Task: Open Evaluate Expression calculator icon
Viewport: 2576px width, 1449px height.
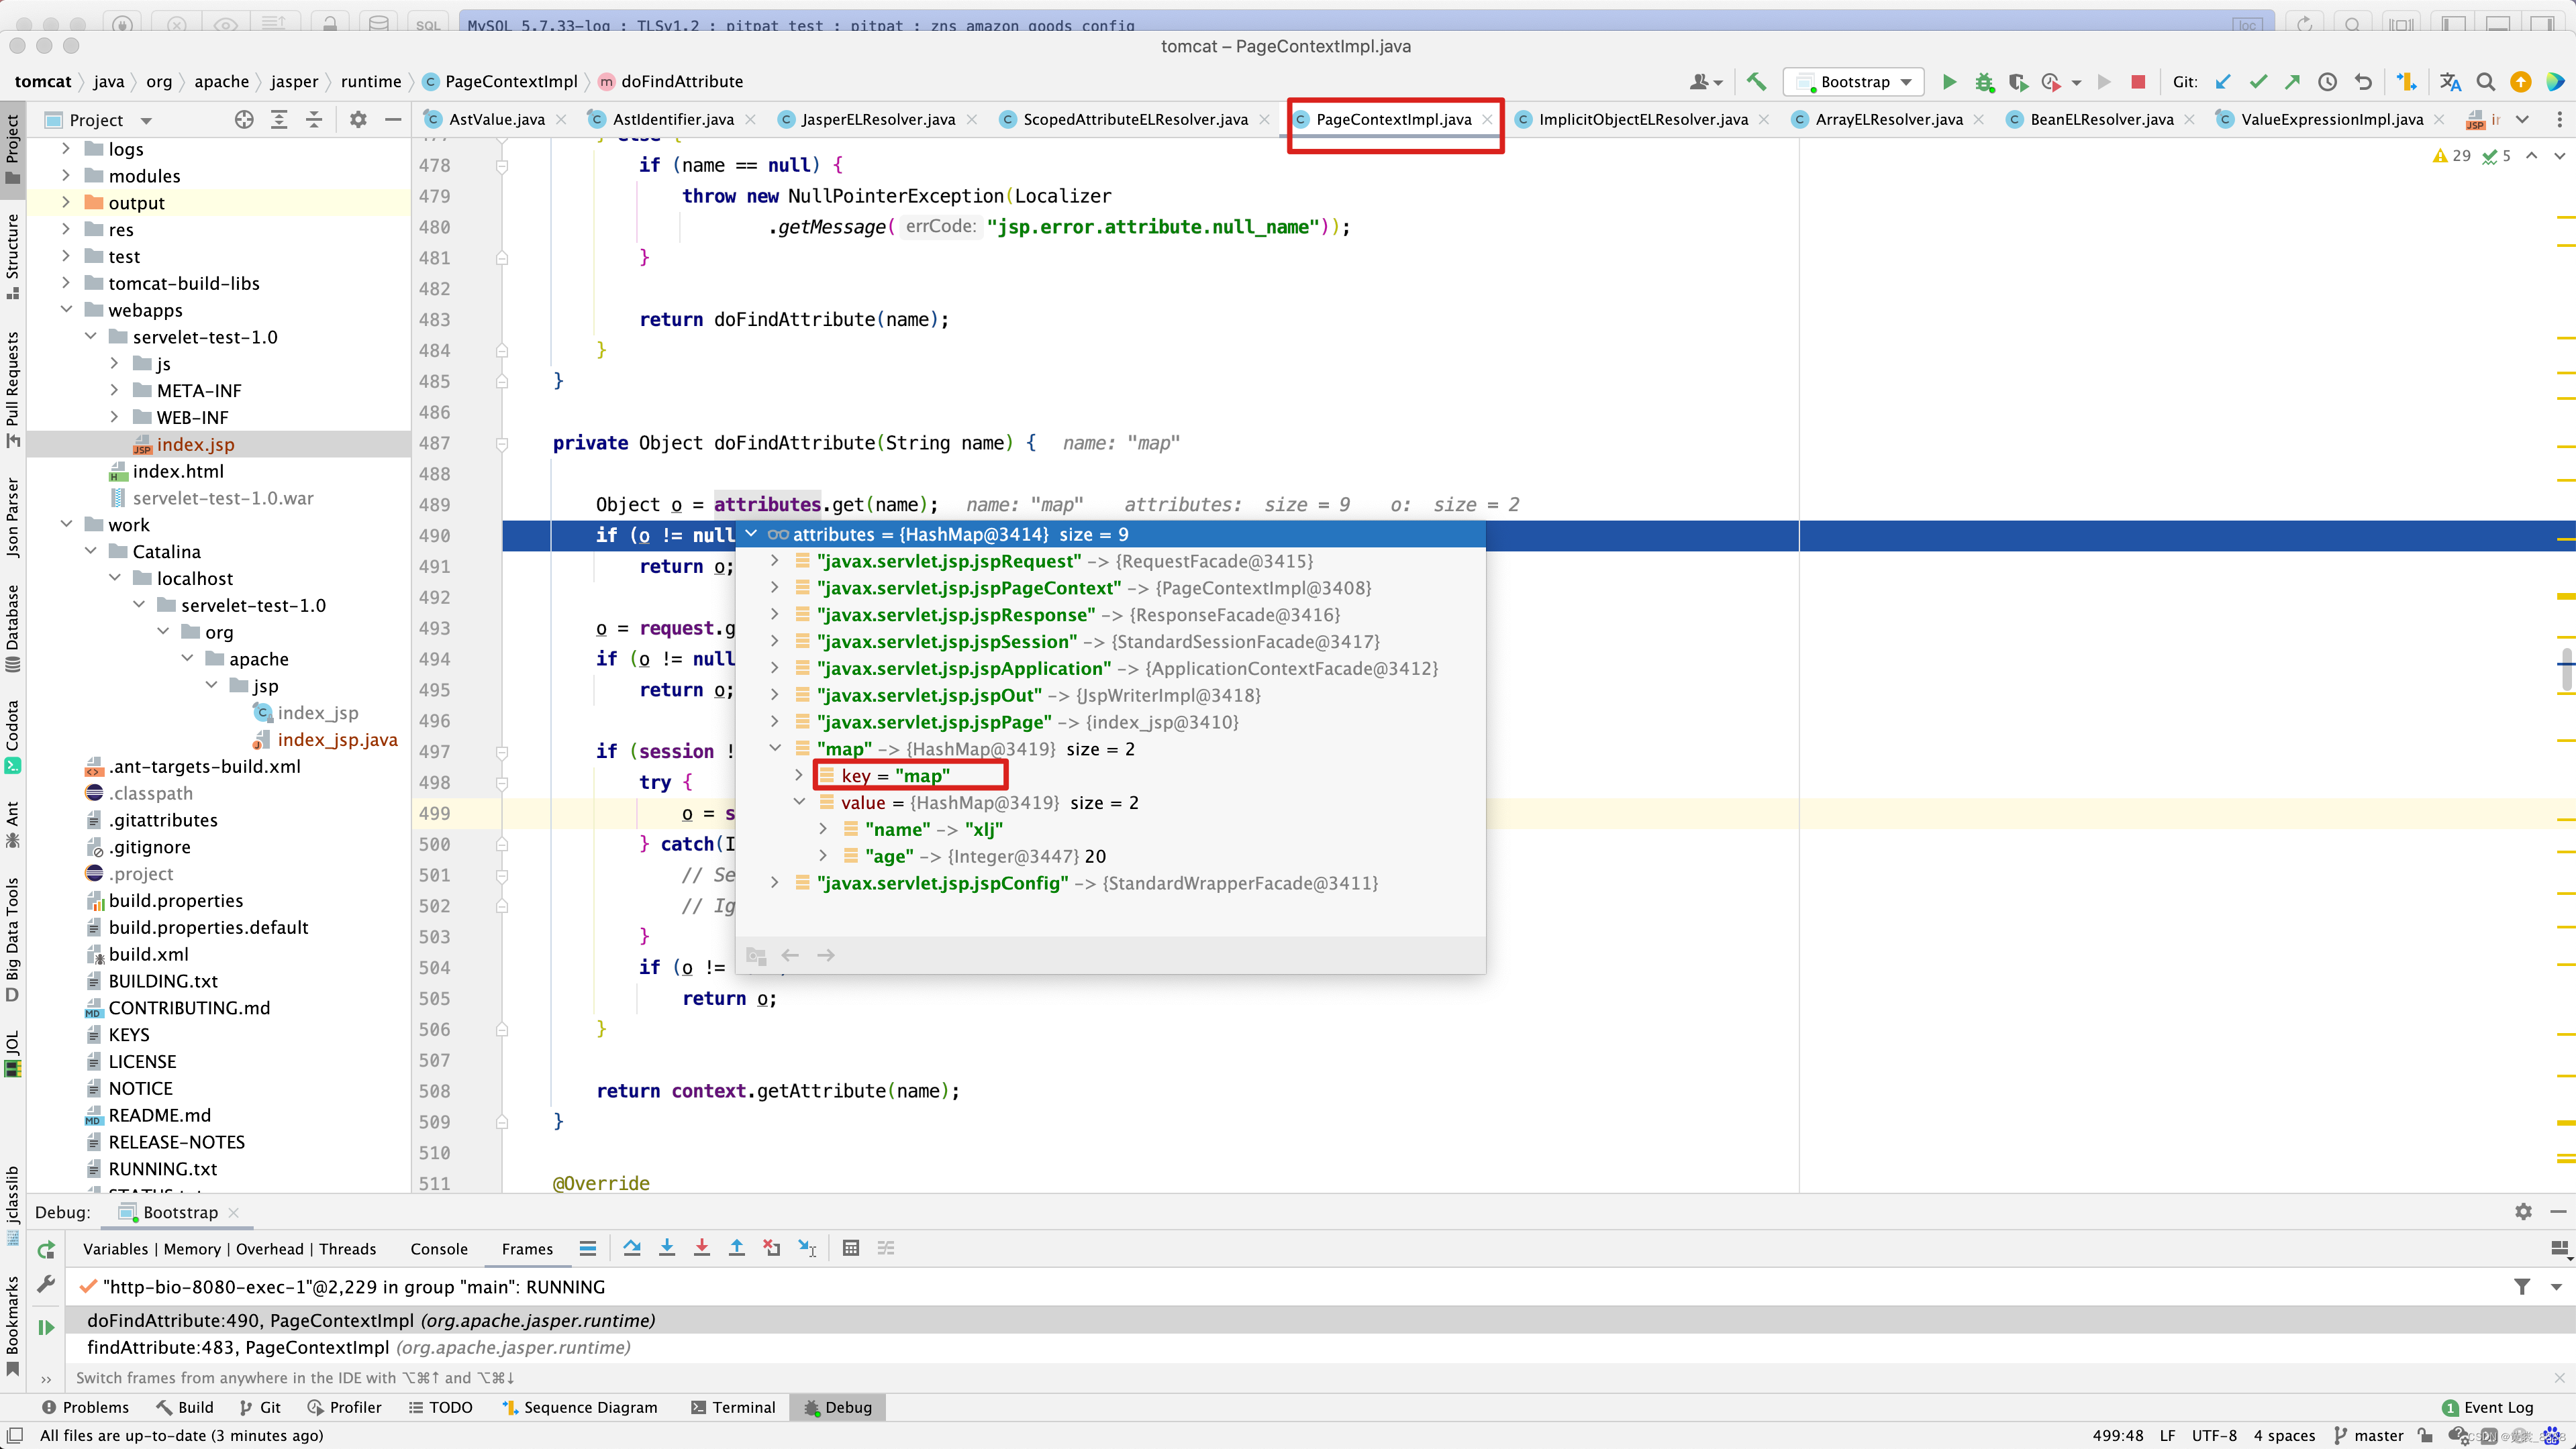Action: tap(851, 1247)
